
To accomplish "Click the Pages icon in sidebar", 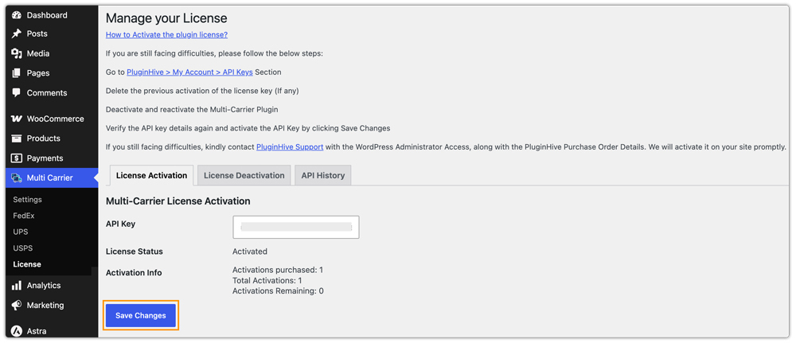I will [x=17, y=73].
